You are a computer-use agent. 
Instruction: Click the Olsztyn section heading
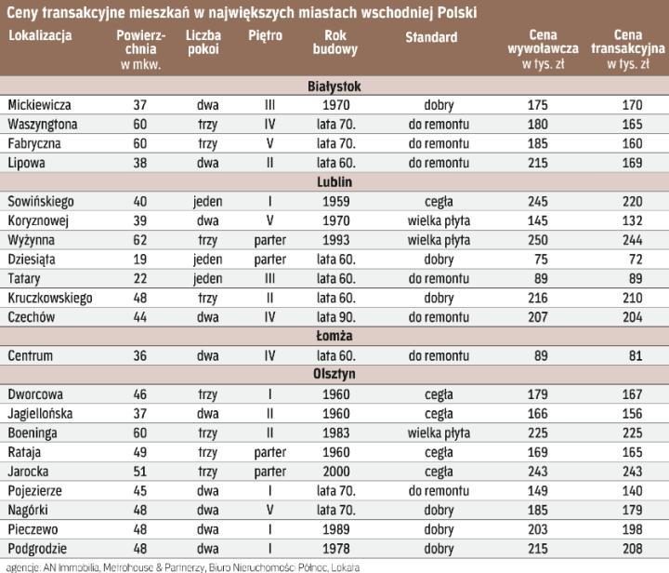coord(334,374)
